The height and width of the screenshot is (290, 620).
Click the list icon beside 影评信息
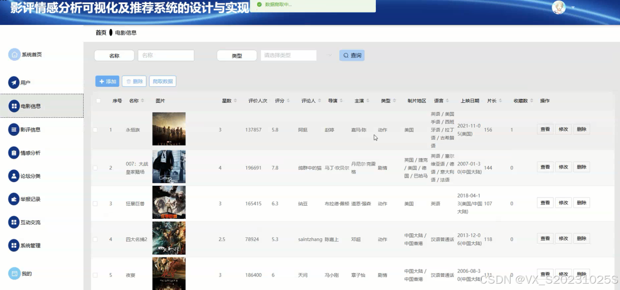(x=14, y=129)
